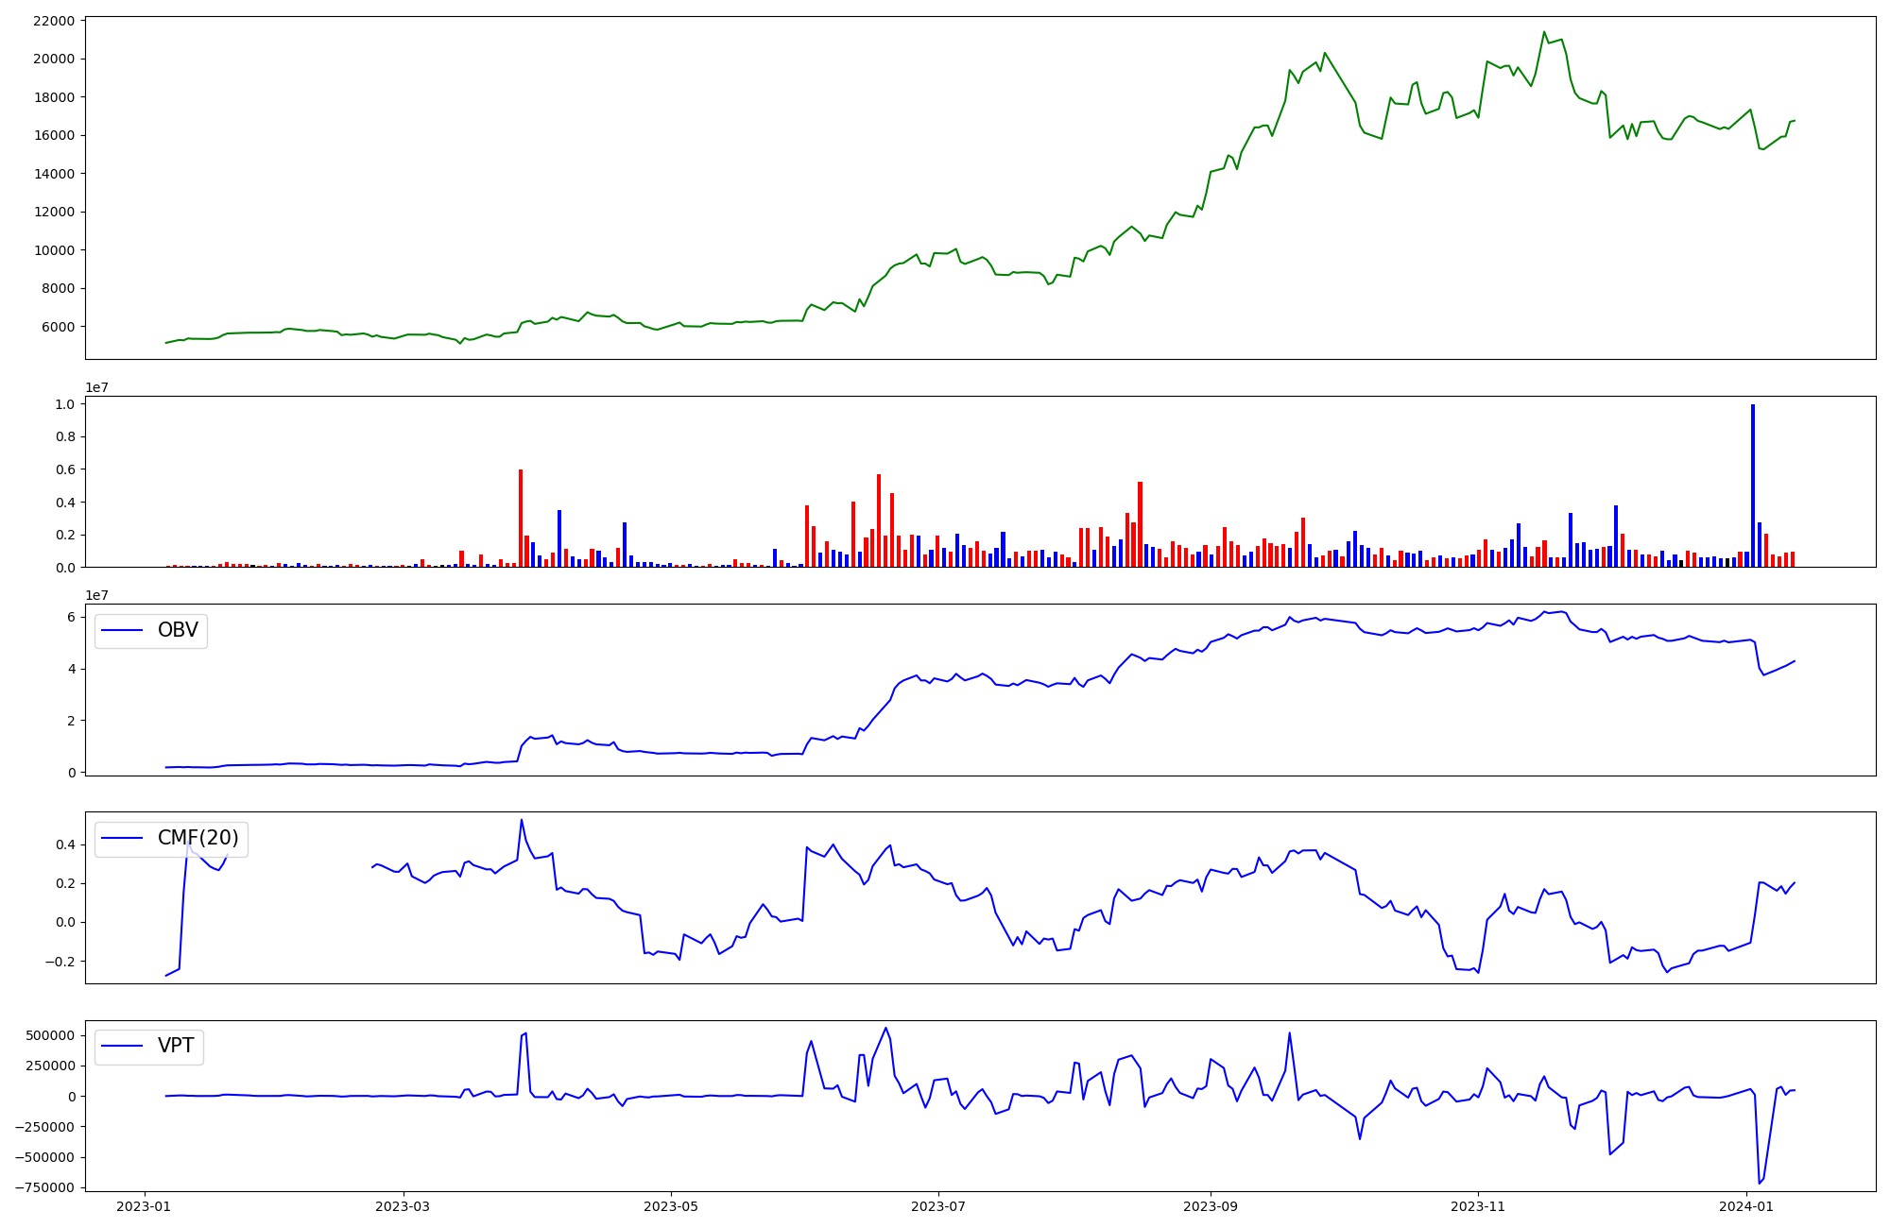Click the green price line peak
The height and width of the screenshot is (1228, 1890).
click(x=1544, y=32)
